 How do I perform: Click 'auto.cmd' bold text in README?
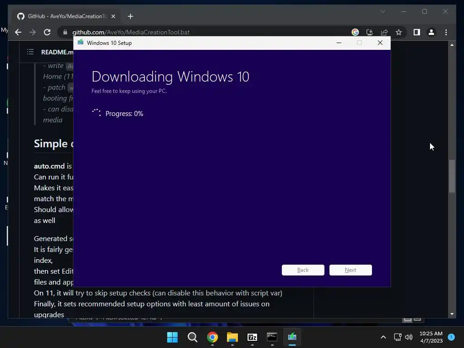point(49,166)
